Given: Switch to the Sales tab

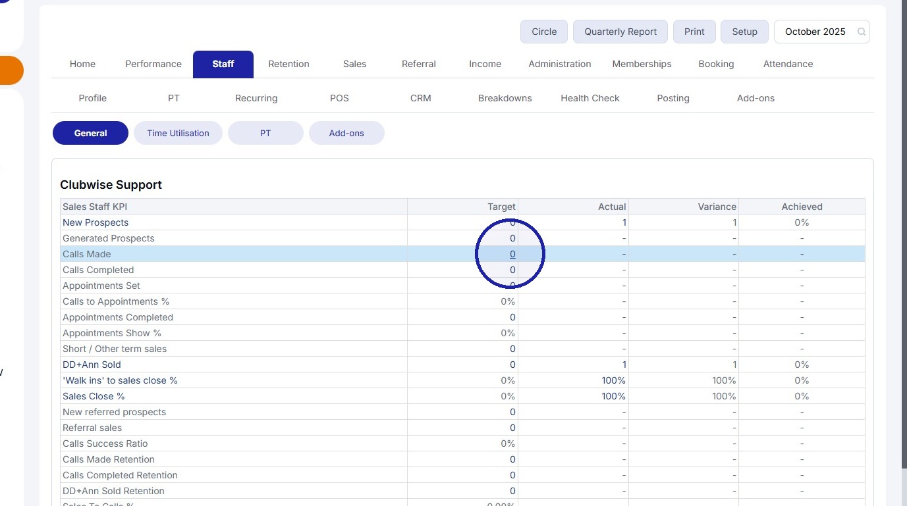Looking at the screenshot, I should pos(354,64).
